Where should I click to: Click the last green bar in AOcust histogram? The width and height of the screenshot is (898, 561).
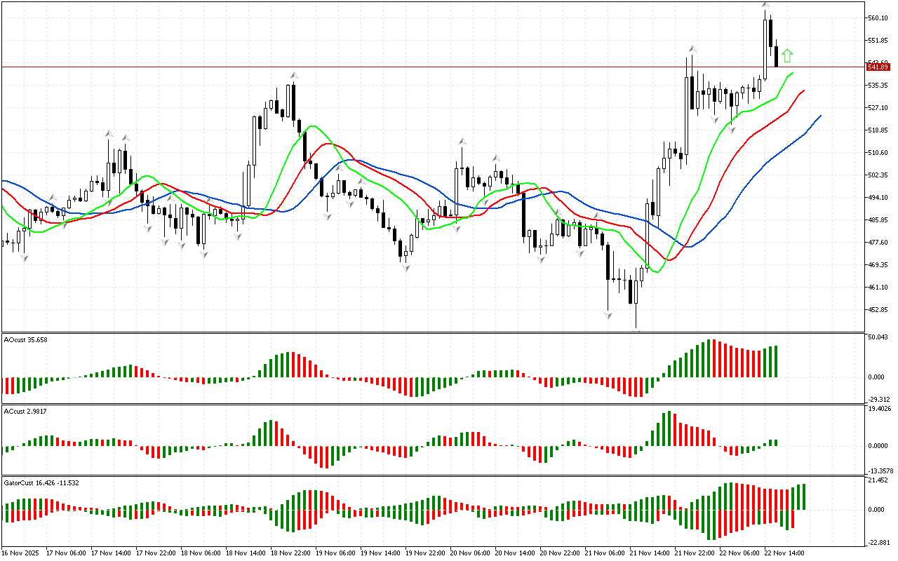point(776,361)
